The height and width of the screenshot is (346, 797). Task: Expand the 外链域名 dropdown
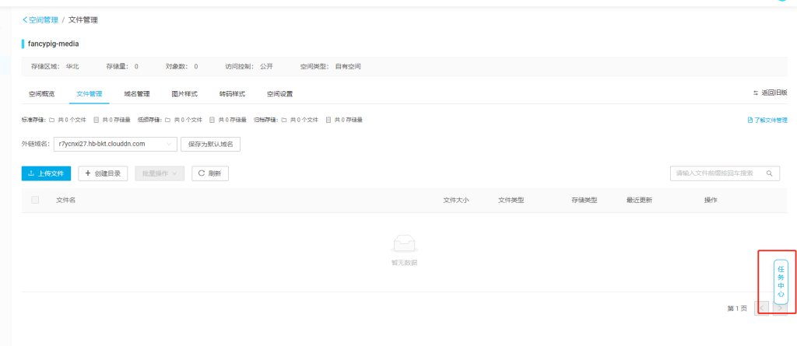pyautogui.click(x=115, y=145)
